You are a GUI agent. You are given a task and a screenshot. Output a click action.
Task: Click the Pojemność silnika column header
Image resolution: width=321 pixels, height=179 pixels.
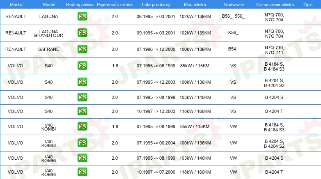pos(115,5)
